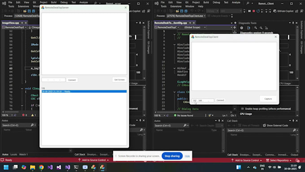Open Copilot app from the taskbar
Image resolution: width=305 pixels, height=172 pixels.
[x=24, y=168]
